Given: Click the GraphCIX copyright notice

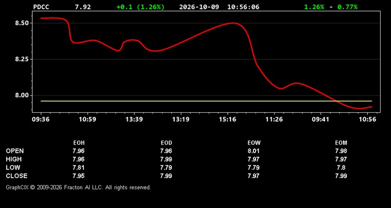Looking at the screenshot, I should click(78, 187).
